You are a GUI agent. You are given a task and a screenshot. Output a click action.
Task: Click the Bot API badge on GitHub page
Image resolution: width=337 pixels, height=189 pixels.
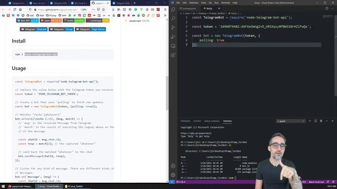[27, 20]
